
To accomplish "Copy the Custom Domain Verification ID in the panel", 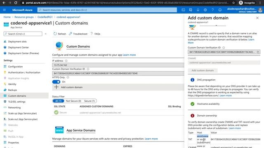I will click(x=258, y=52).
